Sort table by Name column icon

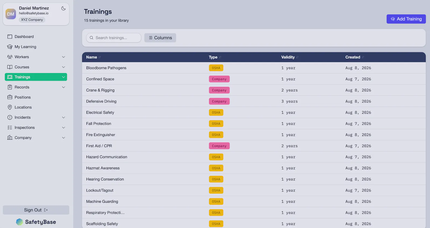tap(100, 57)
